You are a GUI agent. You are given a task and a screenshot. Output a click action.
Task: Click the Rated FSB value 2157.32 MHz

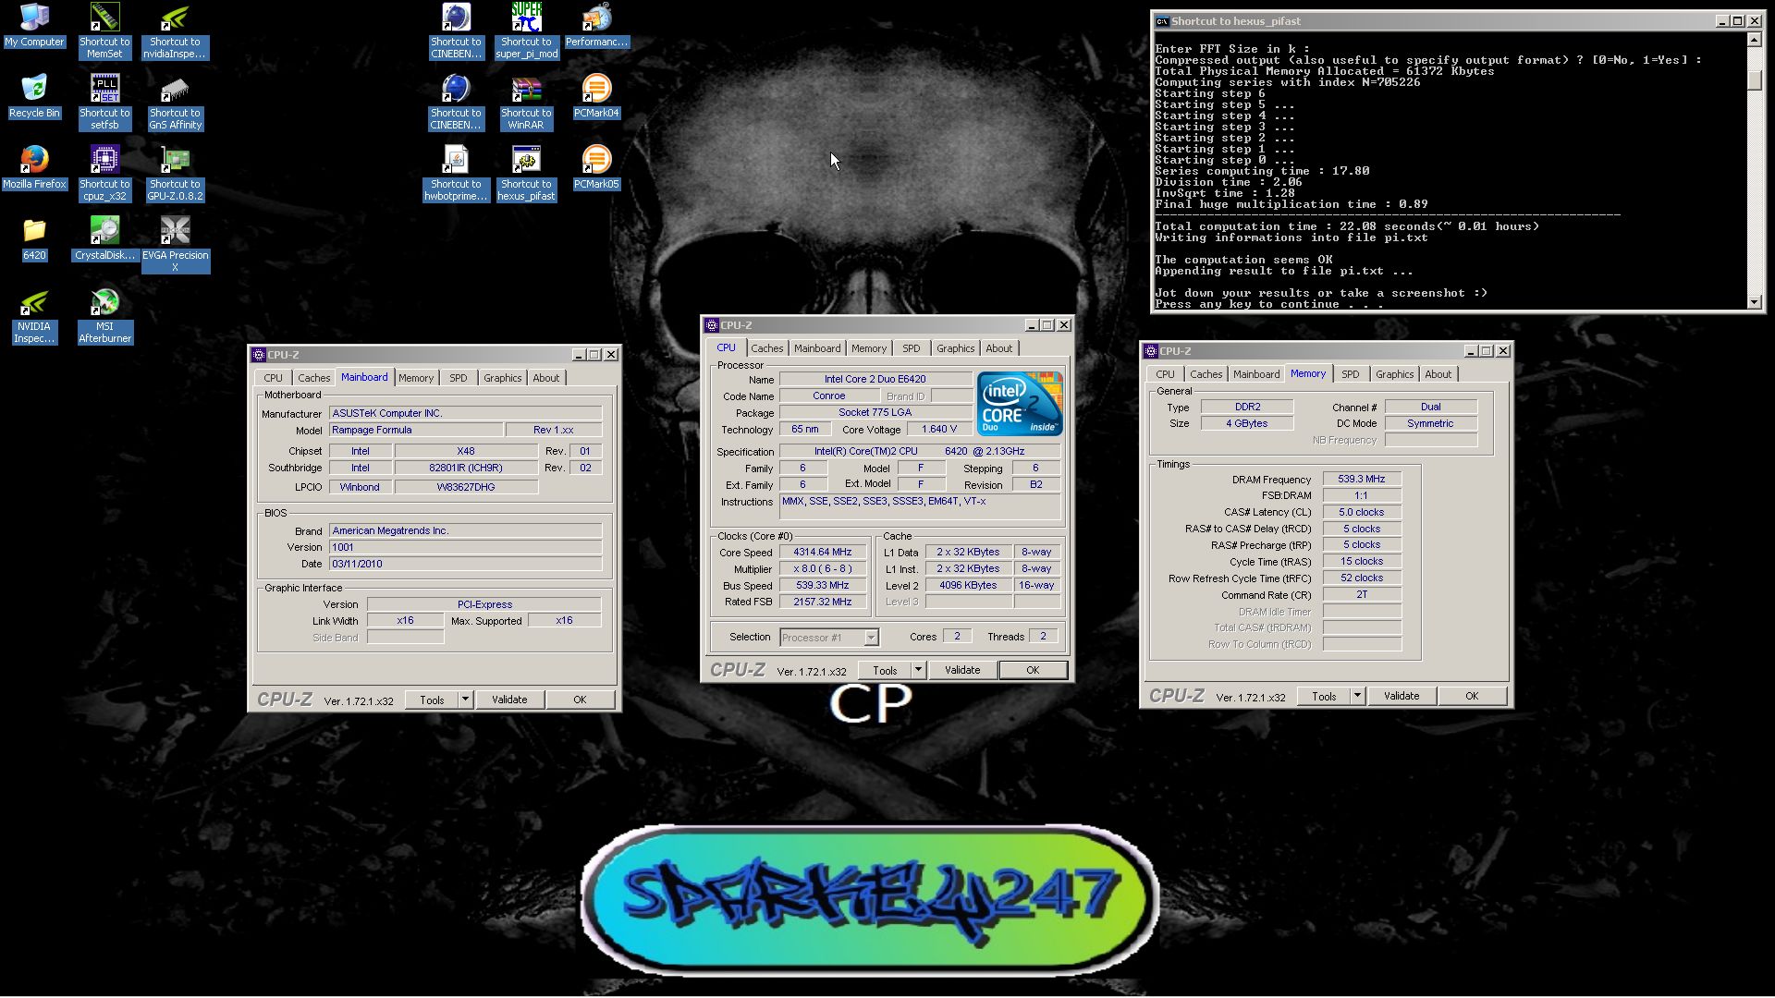pyautogui.click(x=823, y=602)
